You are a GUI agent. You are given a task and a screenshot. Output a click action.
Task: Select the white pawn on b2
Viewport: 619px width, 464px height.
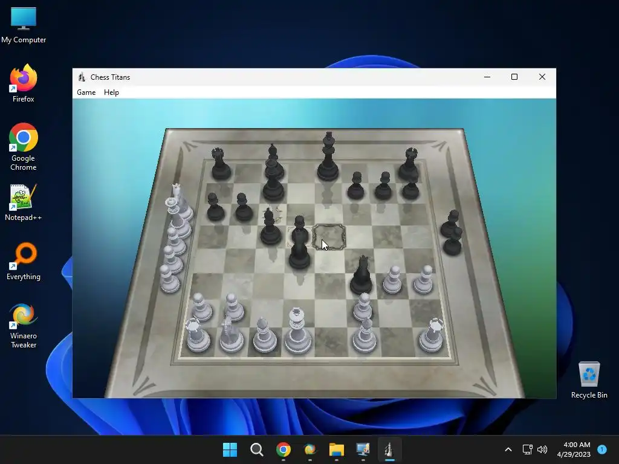234,307
